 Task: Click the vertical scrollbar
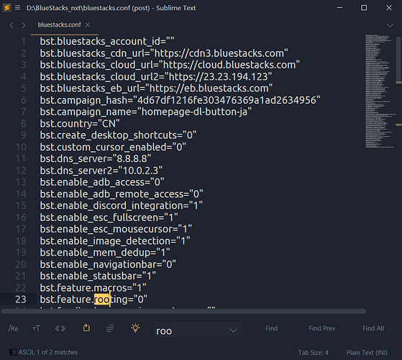point(398,59)
